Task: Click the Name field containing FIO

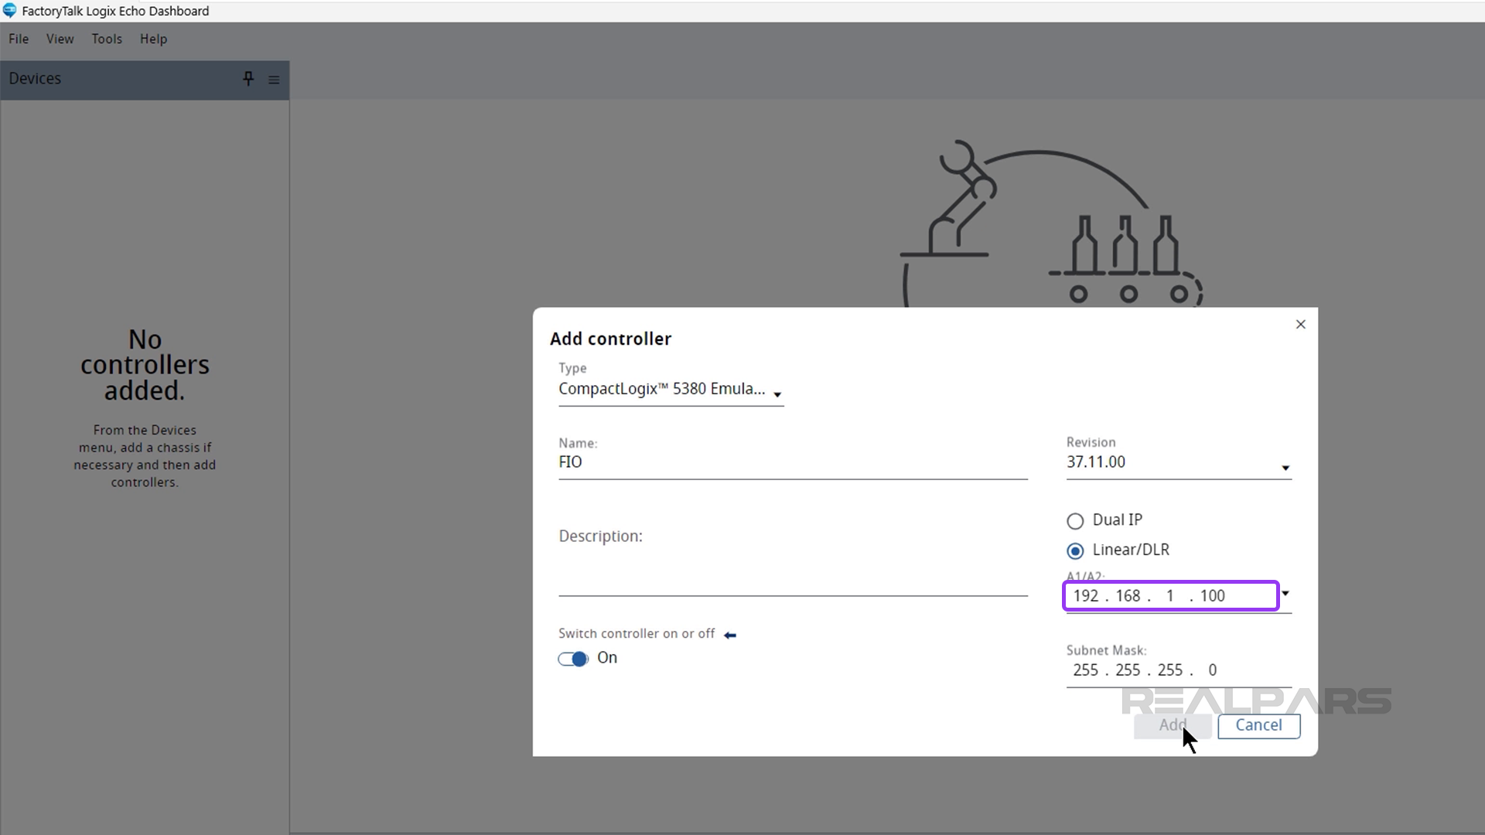Action: coord(793,462)
